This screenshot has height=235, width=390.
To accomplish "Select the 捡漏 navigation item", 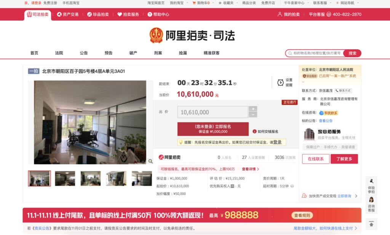I will tap(183, 53).
